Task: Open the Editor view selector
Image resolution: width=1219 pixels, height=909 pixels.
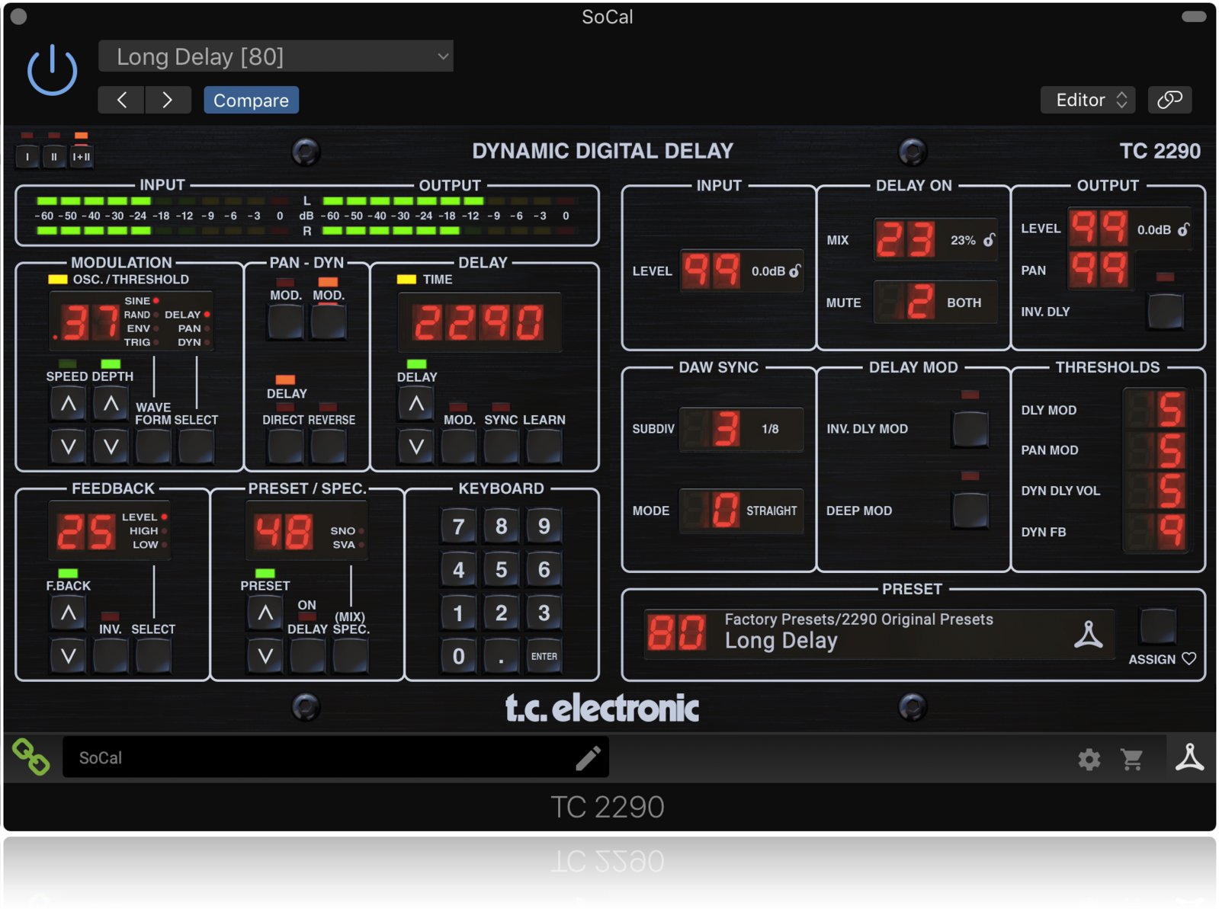Action: point(1088,100)
